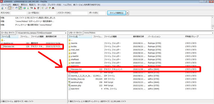The image size is (214, 104).
Task: Select the remote parent directory folder icon
Action: [x=69, y=40]
